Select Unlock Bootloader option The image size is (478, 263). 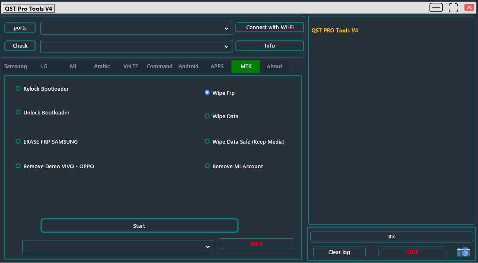coord(18,112)
